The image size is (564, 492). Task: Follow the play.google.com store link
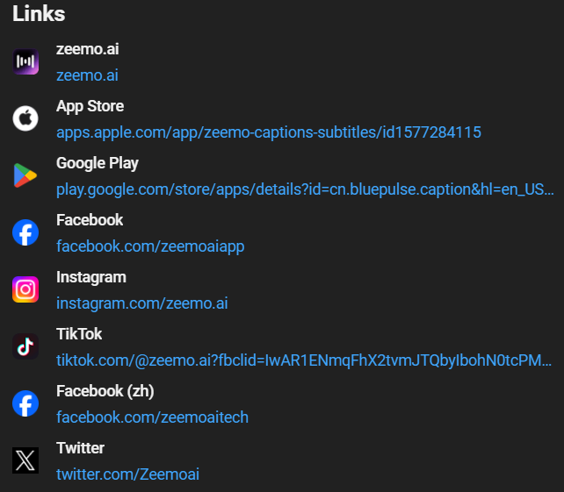point(305,189)
